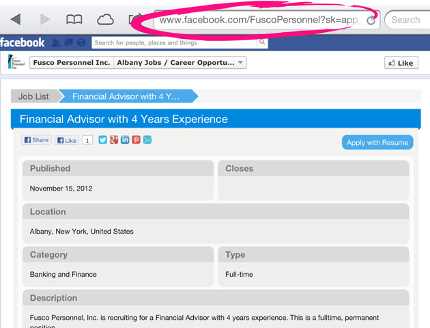Open the Fusco Personnel logo thumbnail
The width and height of the screenshot is (430, 328).
[16, 61]
